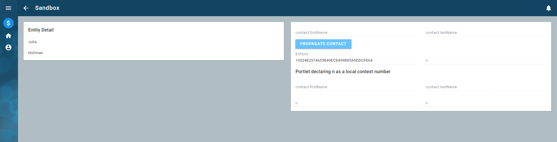Select the Hohman text in Entity Detail
This screenshot has width=557, height=142.
click(36, 53)
